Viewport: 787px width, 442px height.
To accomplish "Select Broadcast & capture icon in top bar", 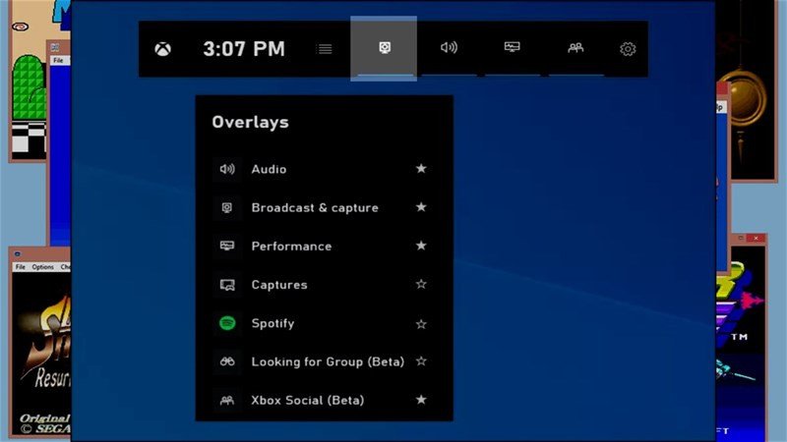I will (x=384, y=48).
